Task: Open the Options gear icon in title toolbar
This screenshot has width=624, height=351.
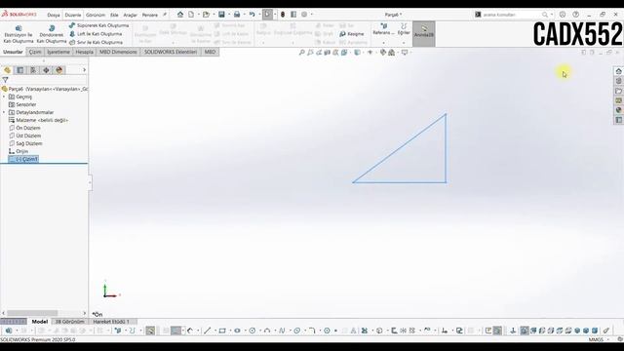Action: [304, 15]
